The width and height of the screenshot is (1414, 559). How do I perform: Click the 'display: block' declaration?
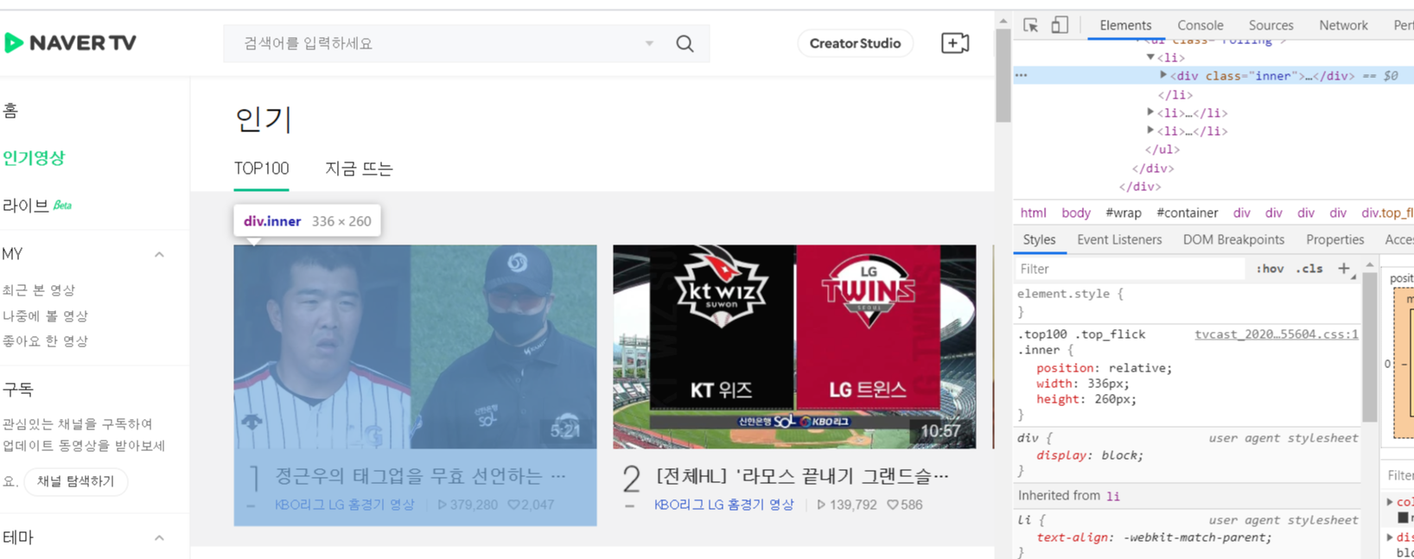1090,455
